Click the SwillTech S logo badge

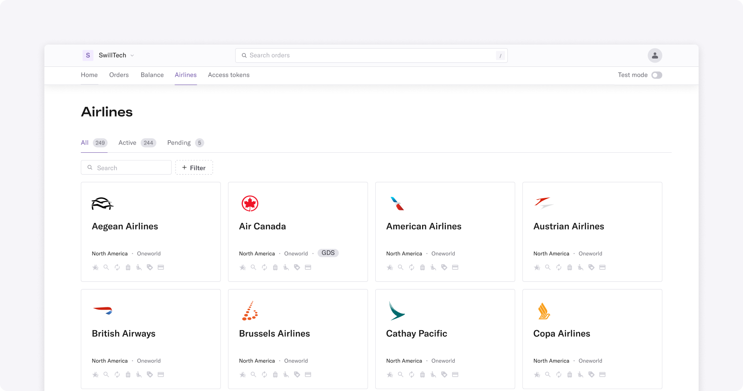click(x=88, y=55)
